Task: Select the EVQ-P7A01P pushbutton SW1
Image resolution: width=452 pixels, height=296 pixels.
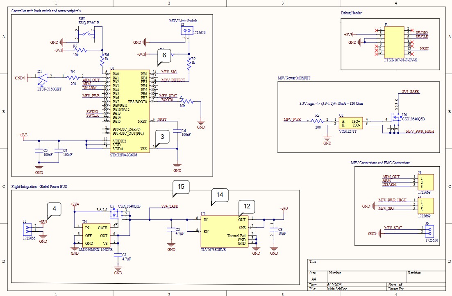Action: click(x=86, y=33)
